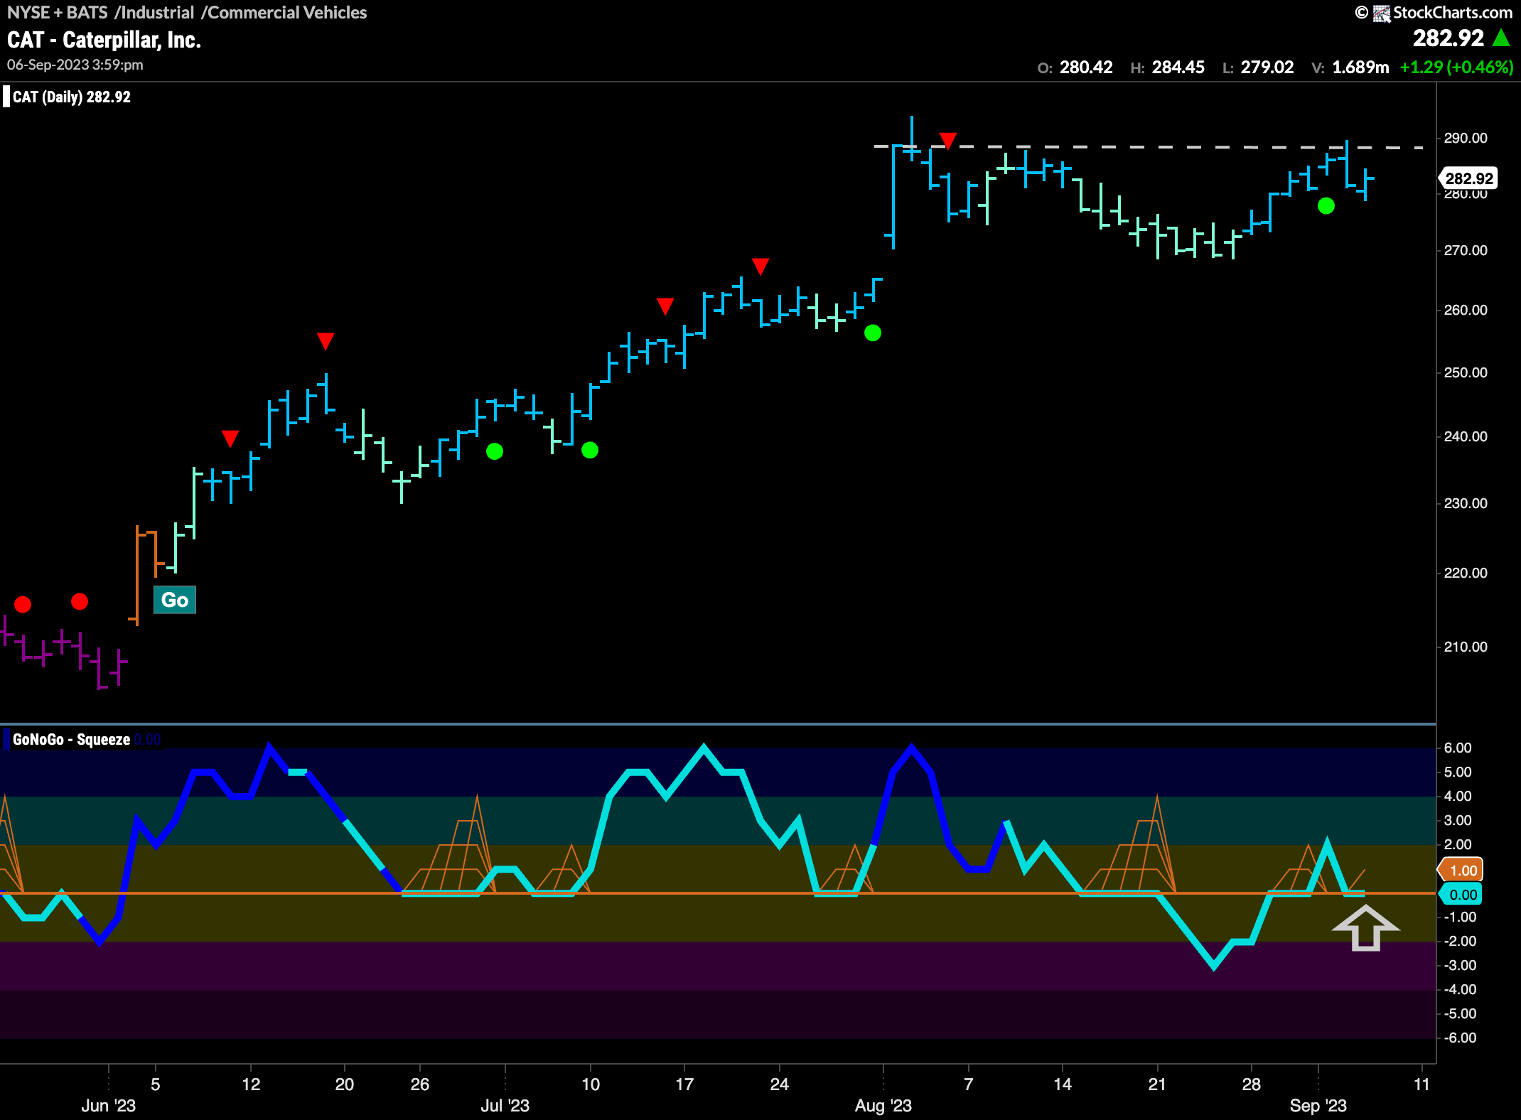
Task: Click the white legend marker beside CAT (Daily)
Action: pyautogui.click(x=6, y=97)
